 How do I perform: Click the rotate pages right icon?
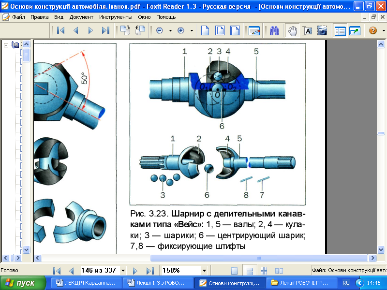point(140,30)
